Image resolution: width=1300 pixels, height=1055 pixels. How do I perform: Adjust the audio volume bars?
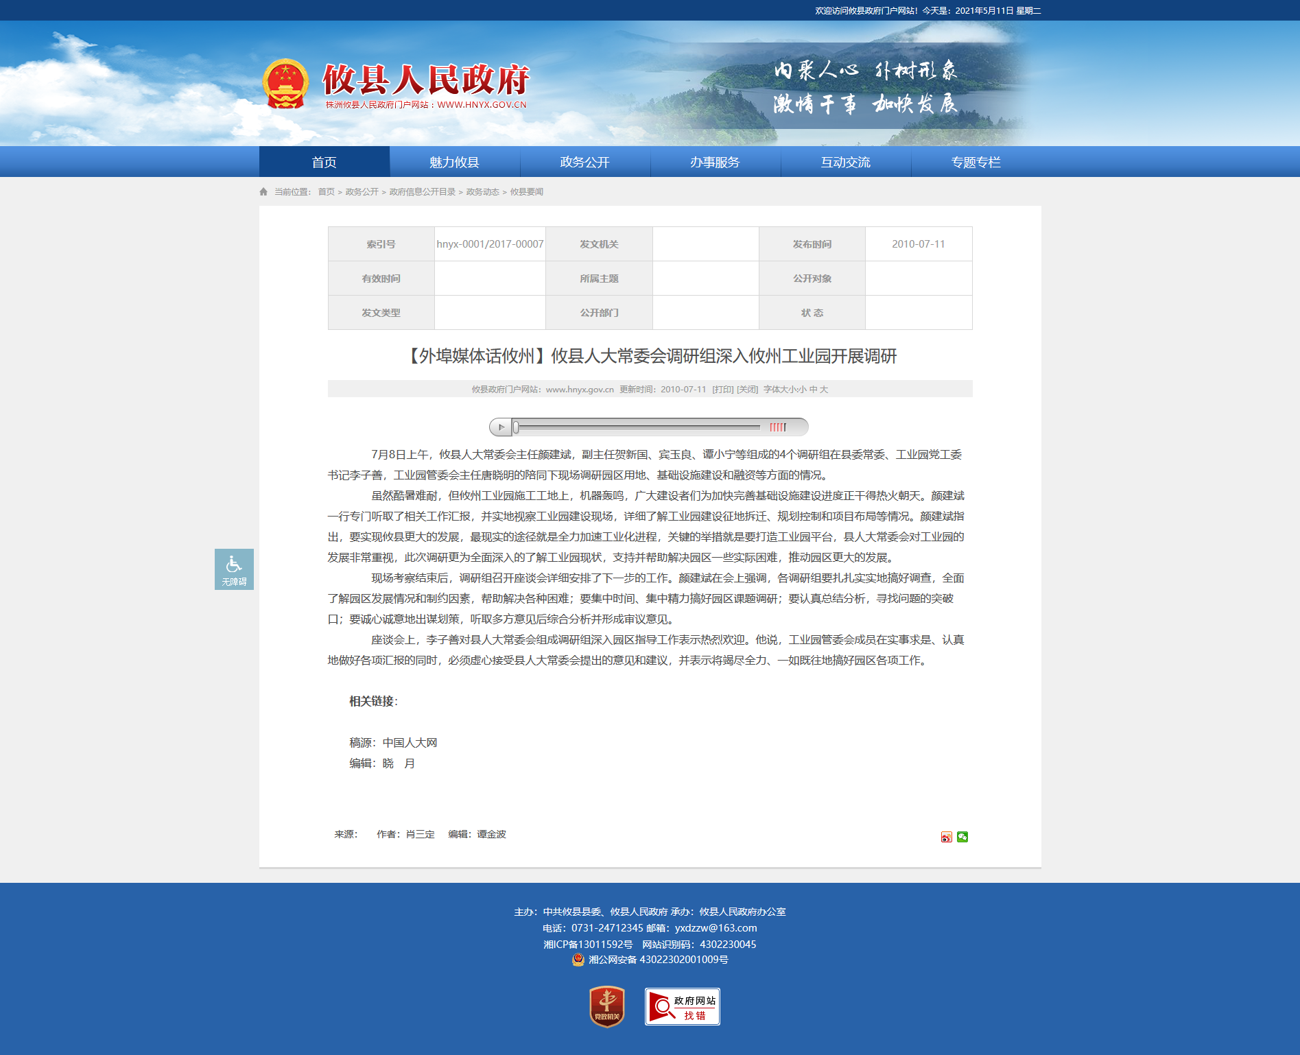tap(777, 427)
